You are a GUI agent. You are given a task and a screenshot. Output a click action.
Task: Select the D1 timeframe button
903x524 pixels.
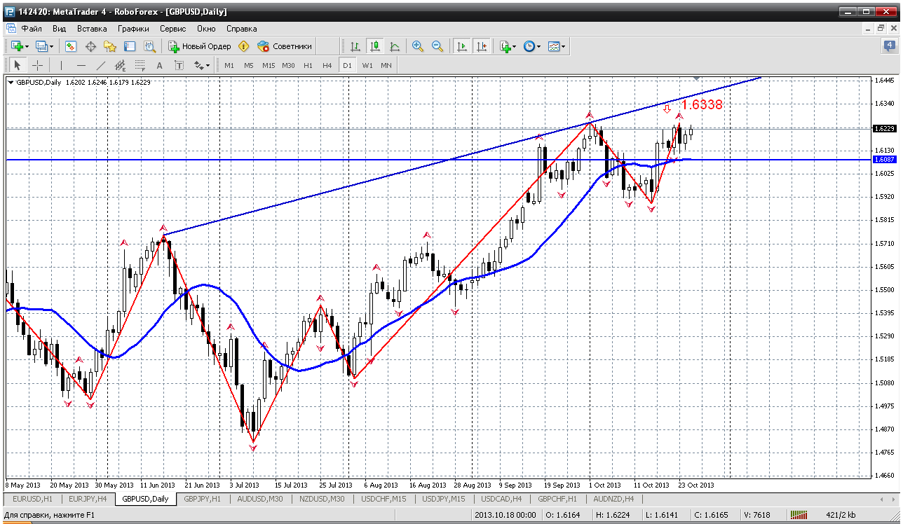pos(347,65)
